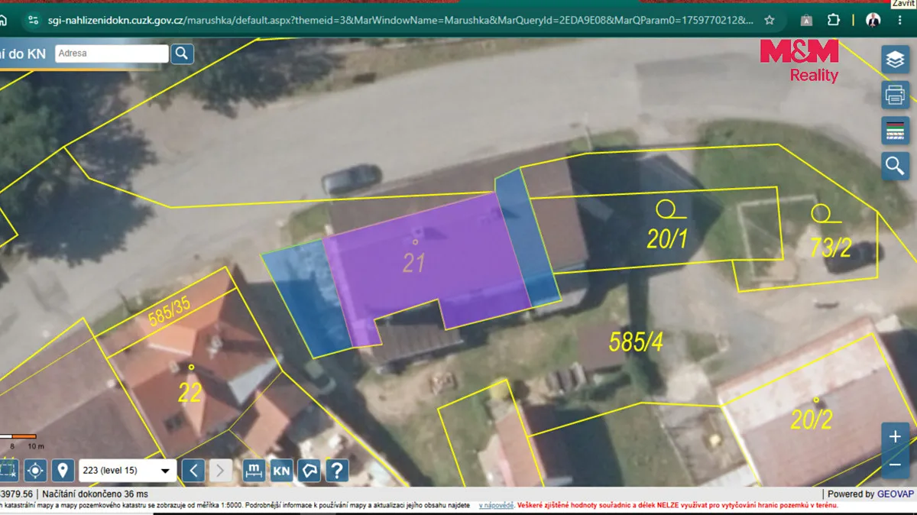Open the 'v nápovědě' help link
917x515 pixels.
tap(497, 506)
